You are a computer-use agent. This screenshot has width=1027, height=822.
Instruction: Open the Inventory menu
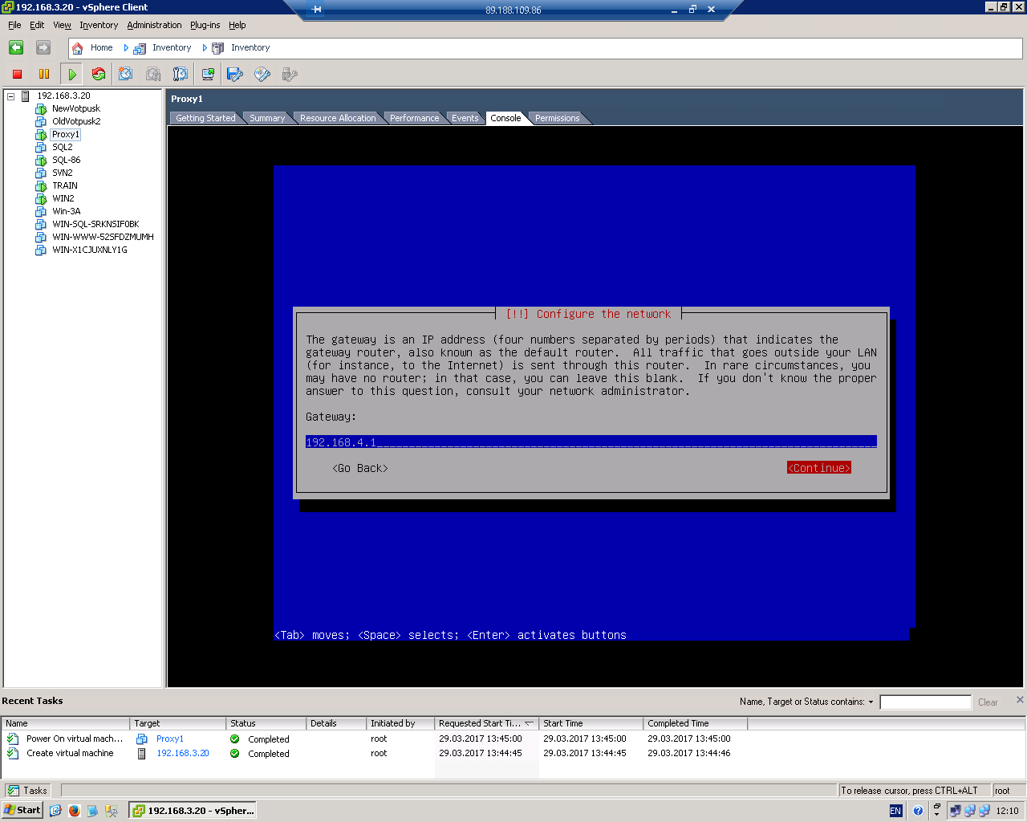click(99, 25)
